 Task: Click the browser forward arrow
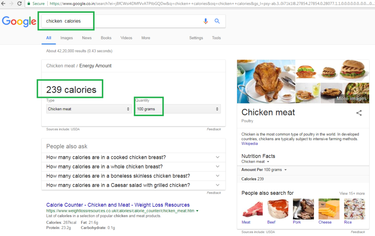11,4
